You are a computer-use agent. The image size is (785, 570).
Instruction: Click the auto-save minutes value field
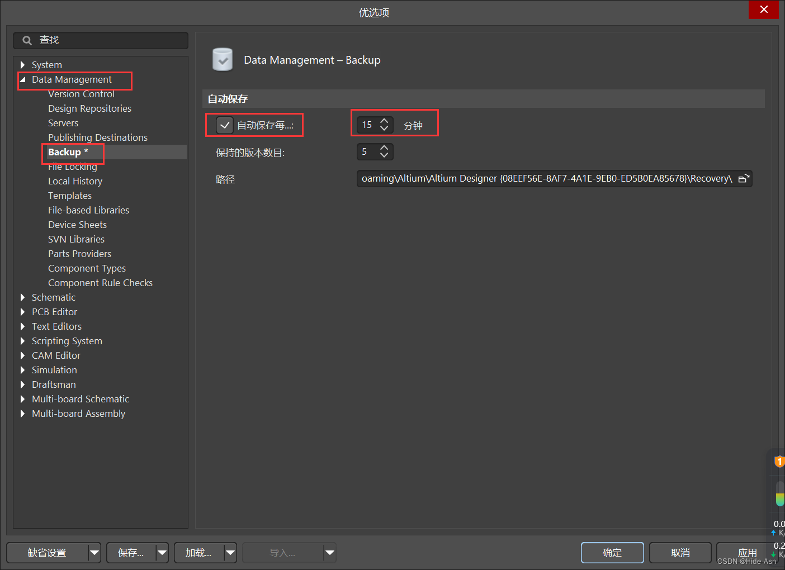point(368,125)
